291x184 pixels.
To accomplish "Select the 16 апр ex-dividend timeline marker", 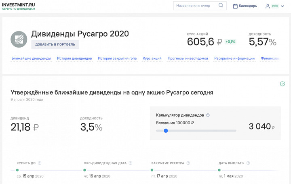I will click(84, 170).
